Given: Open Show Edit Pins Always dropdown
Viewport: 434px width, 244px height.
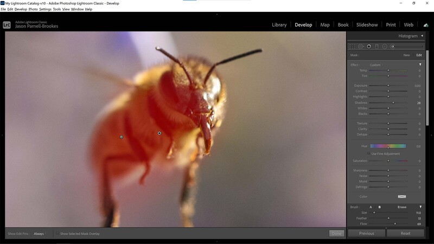Looking at the screenshot, I should click(x=40, y=234).
